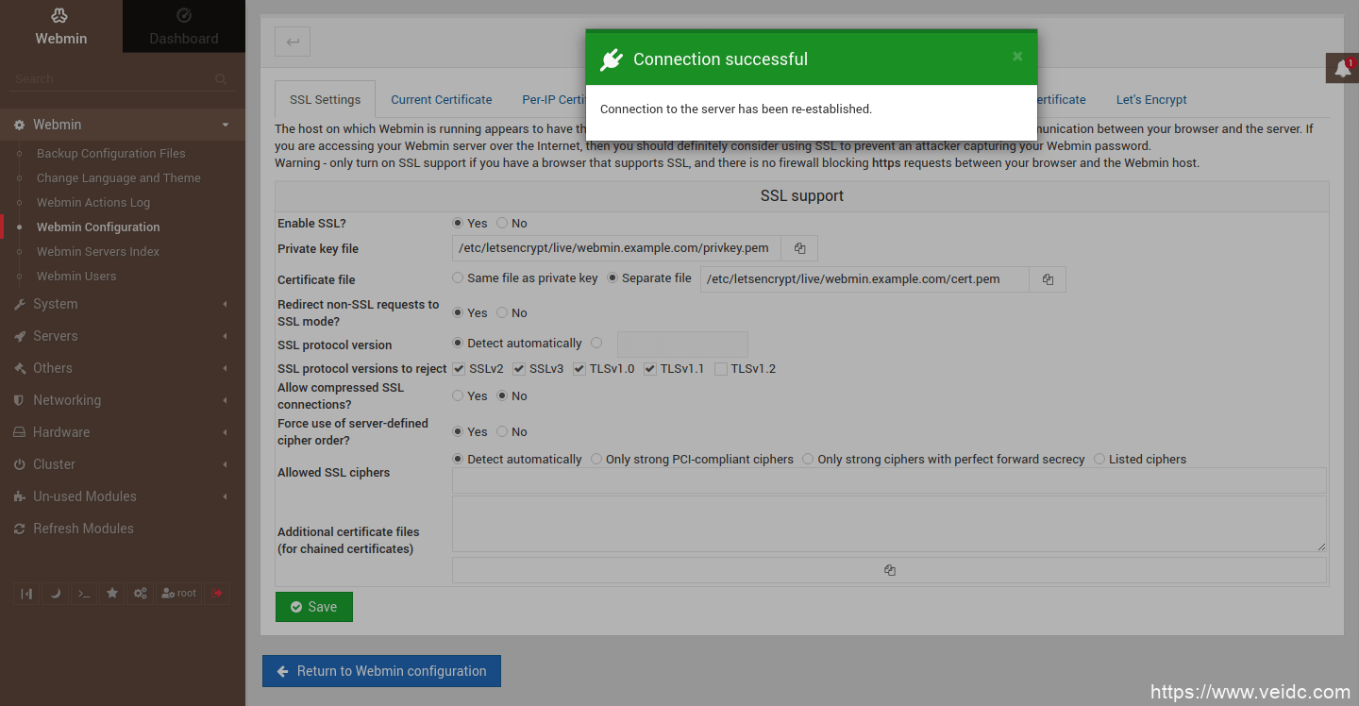Switch to the Current Certificate tab
The image size is (1359, 706).
441,99
